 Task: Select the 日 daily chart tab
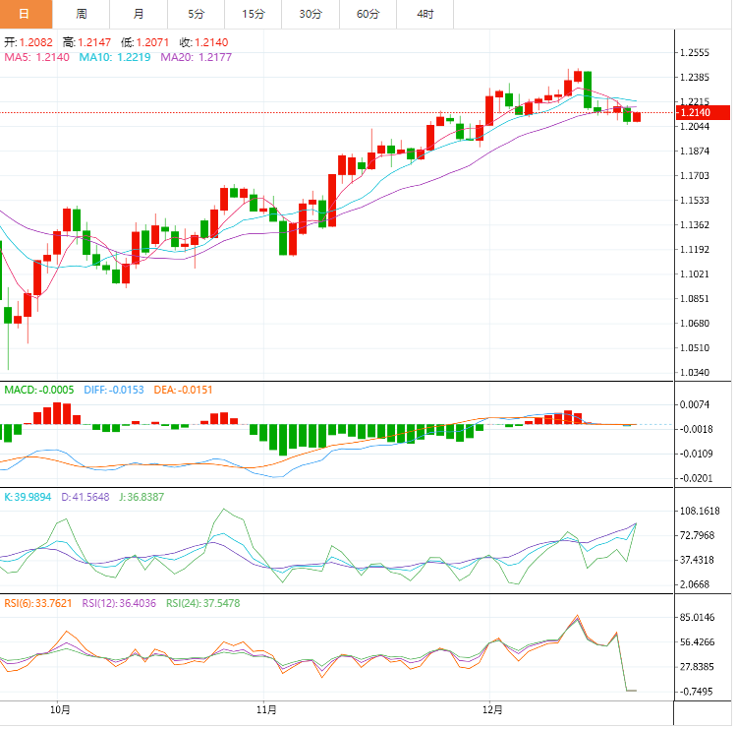click(x=25, y=14)
